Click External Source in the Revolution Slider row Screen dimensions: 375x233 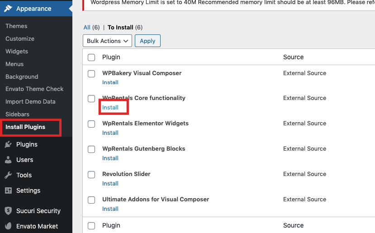[x=305, y=174]
